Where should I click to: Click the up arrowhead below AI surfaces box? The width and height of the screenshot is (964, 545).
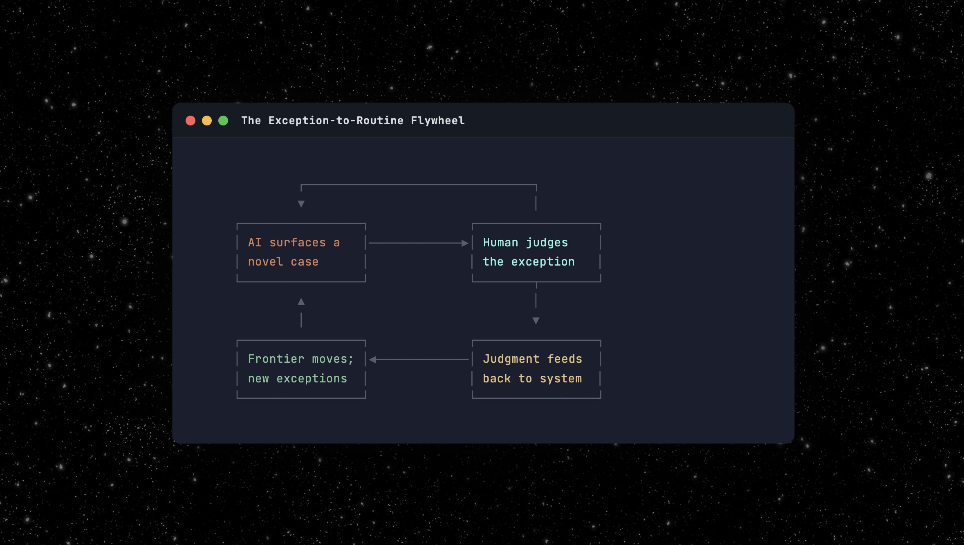tap(301, 302)
